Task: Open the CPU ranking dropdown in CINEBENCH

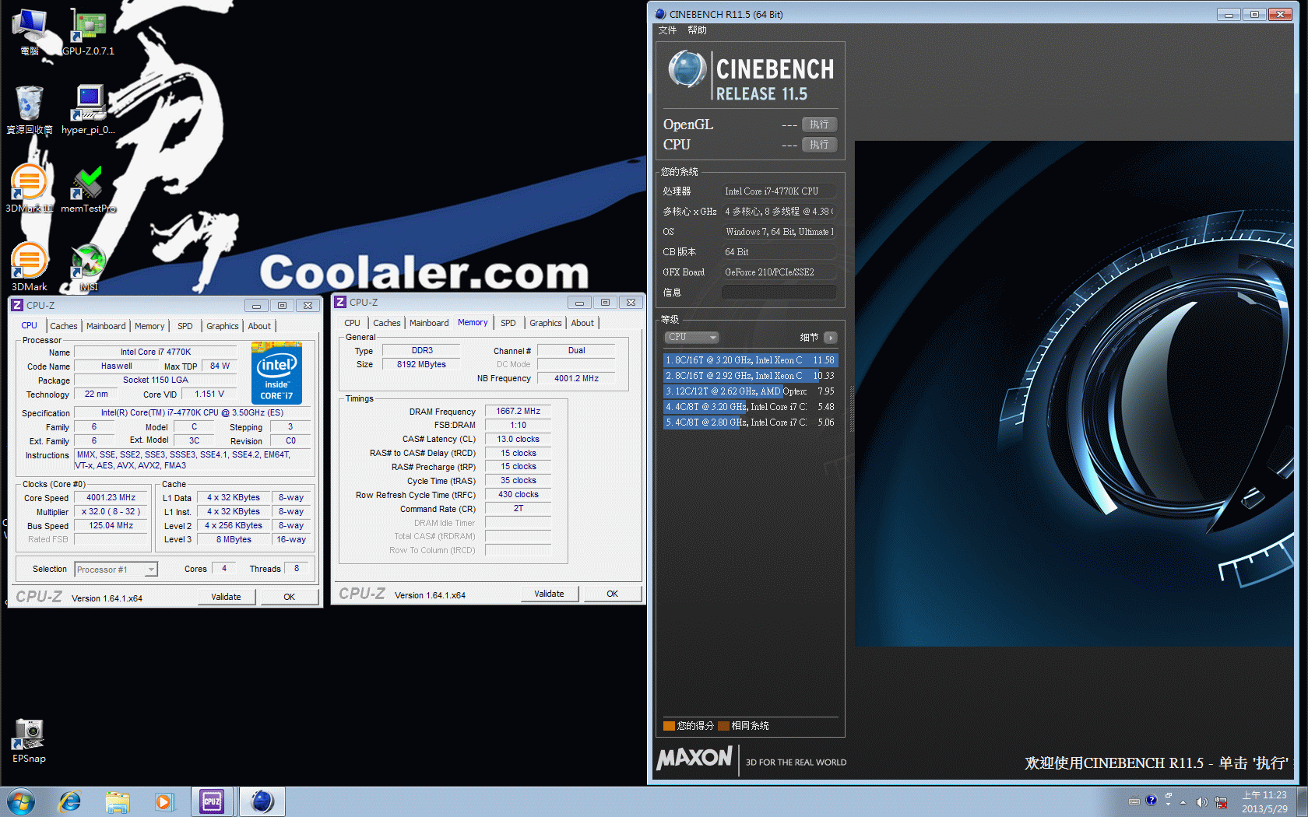Action: pos(691,337)
